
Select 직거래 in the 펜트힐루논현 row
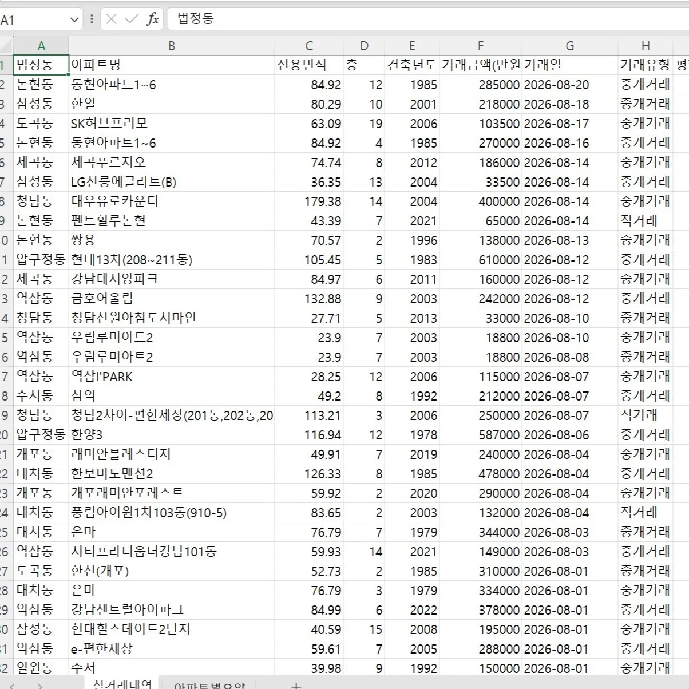click(x=646, y=221)
